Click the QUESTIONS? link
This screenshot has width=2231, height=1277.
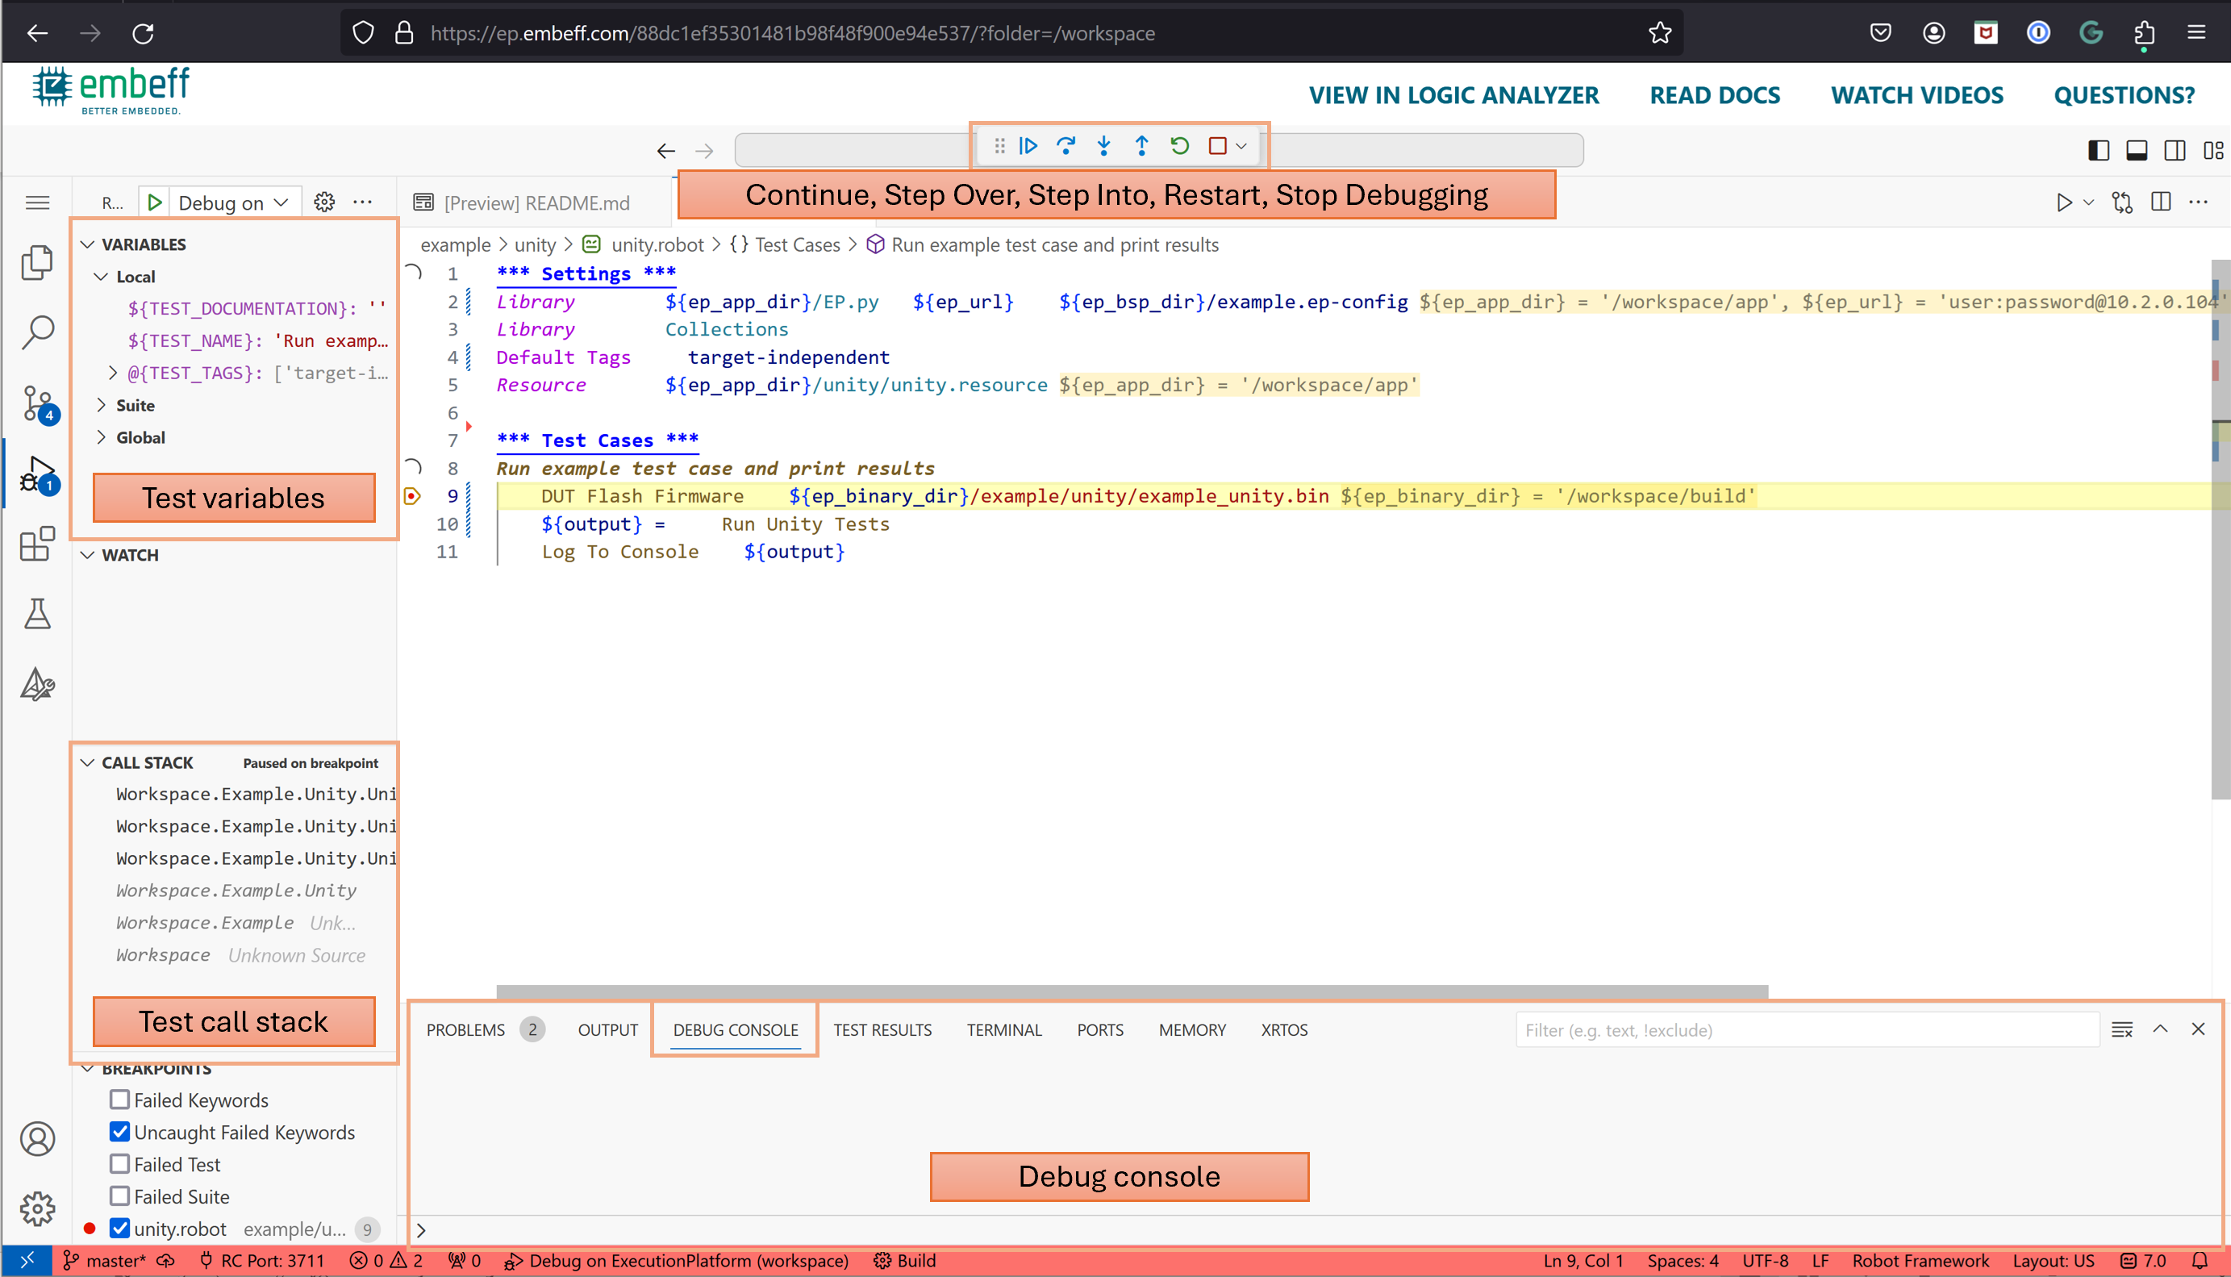pyautogui.click(x=2124, y=94)
